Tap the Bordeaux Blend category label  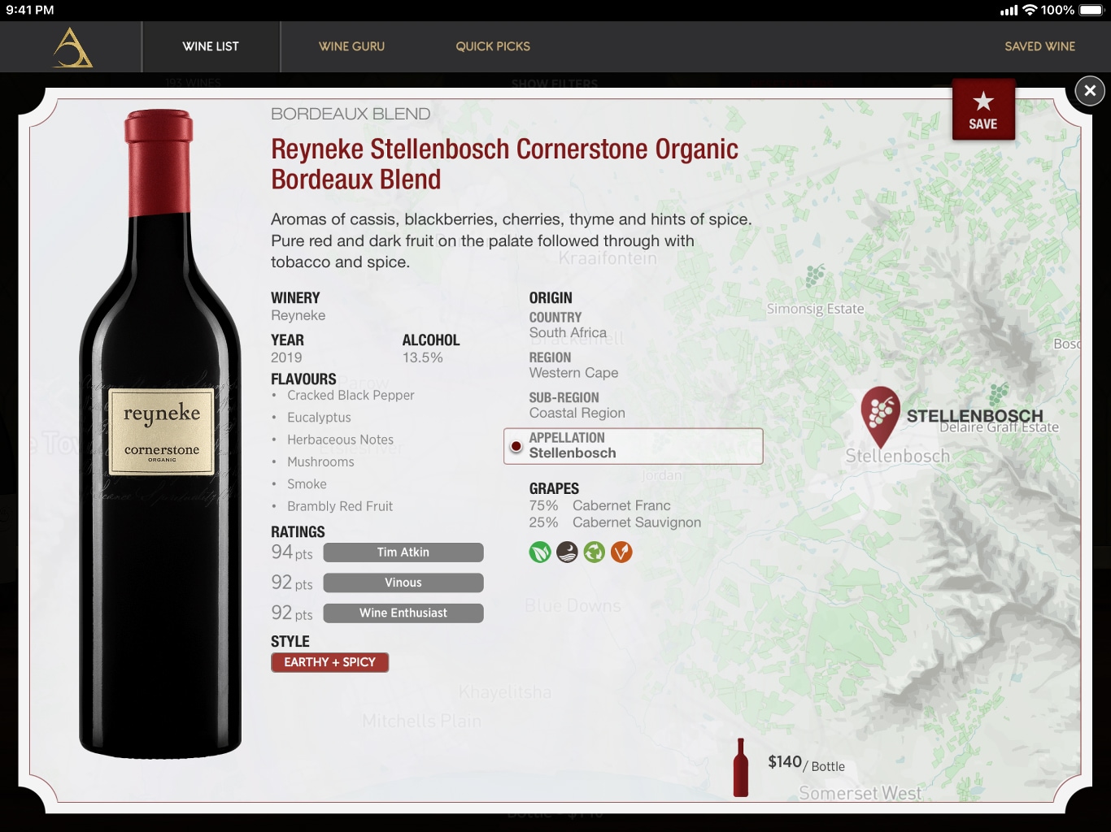pyautogui.click(x=351, y=114)
